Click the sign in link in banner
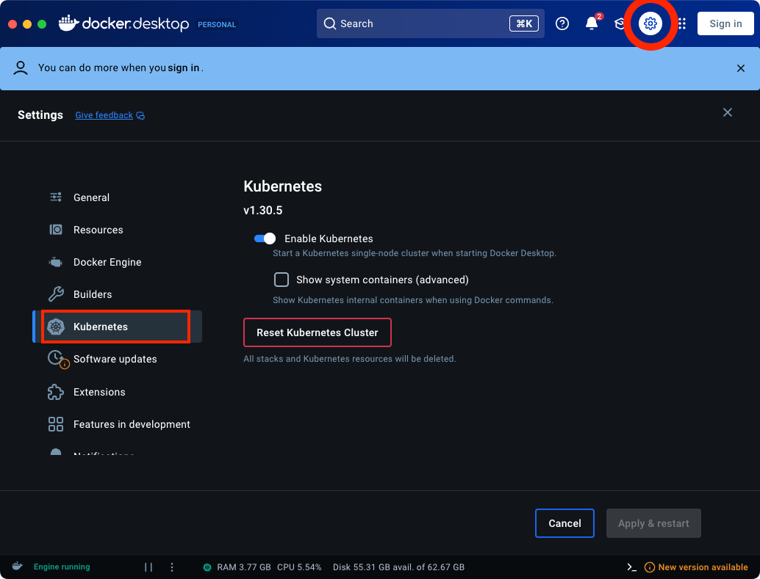 point(184,68)
